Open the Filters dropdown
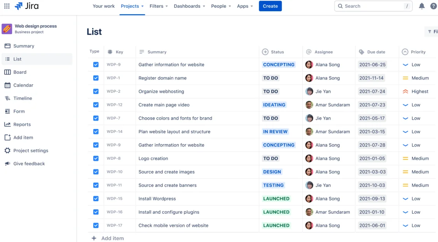Image resolution: width=438 pixels, height=242 pixels. 159,6
